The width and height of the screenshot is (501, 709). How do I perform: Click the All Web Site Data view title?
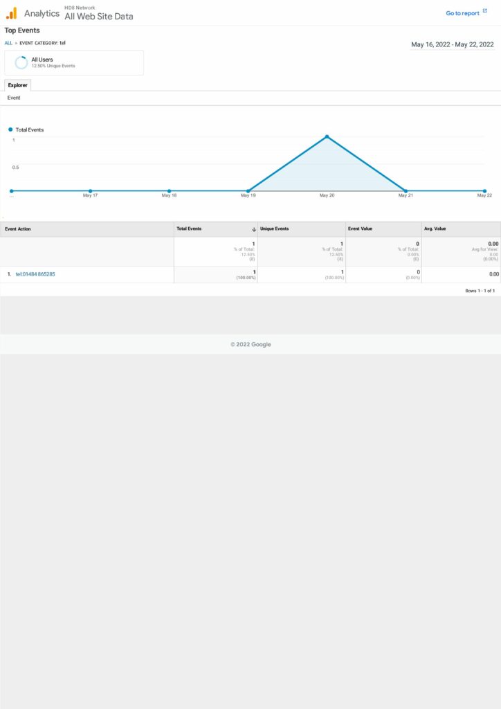point(99,17)
